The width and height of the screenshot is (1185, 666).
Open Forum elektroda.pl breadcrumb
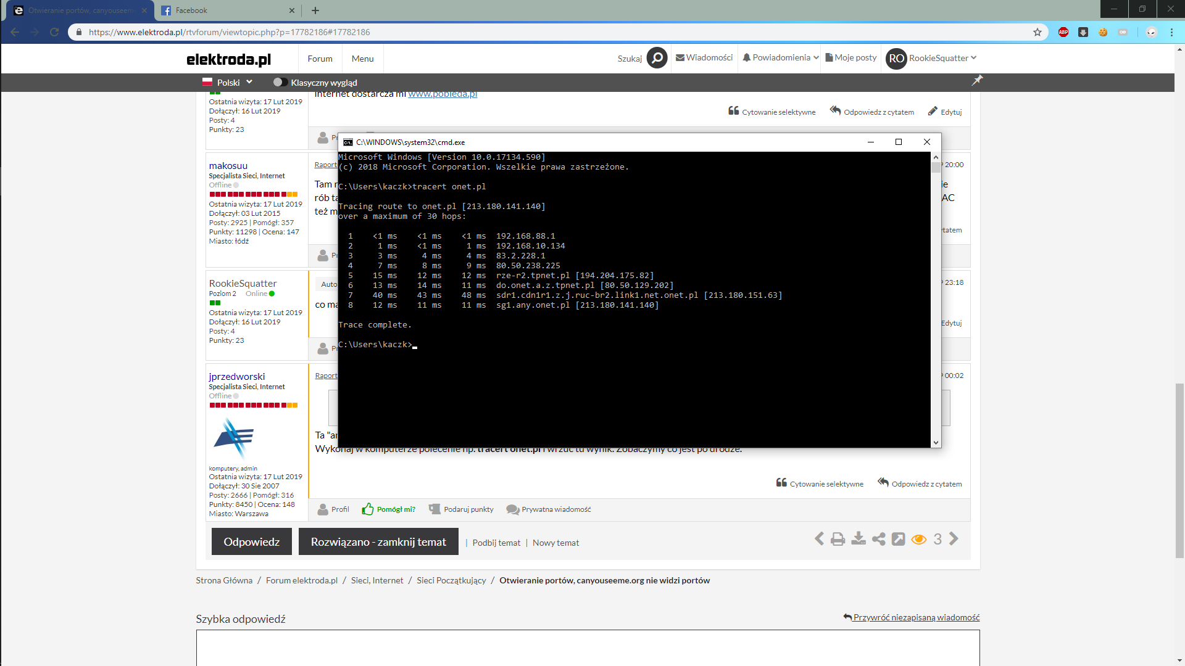coord(302,580)
